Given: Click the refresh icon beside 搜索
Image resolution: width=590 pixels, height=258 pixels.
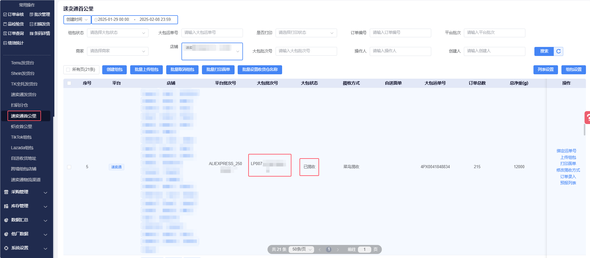Looking at the screenshot, I should (558, 51).
